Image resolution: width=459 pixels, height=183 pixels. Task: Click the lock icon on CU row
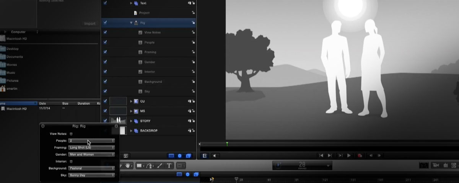coord(193,101)
